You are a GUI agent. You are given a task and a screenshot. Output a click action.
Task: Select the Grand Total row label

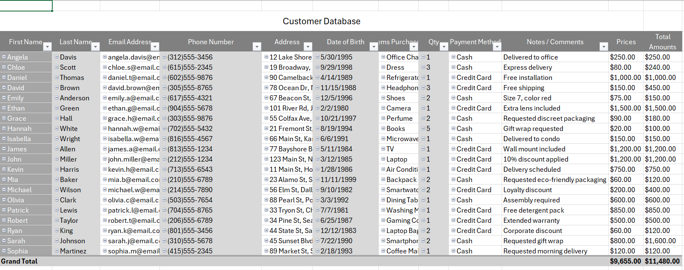point(19,261)
